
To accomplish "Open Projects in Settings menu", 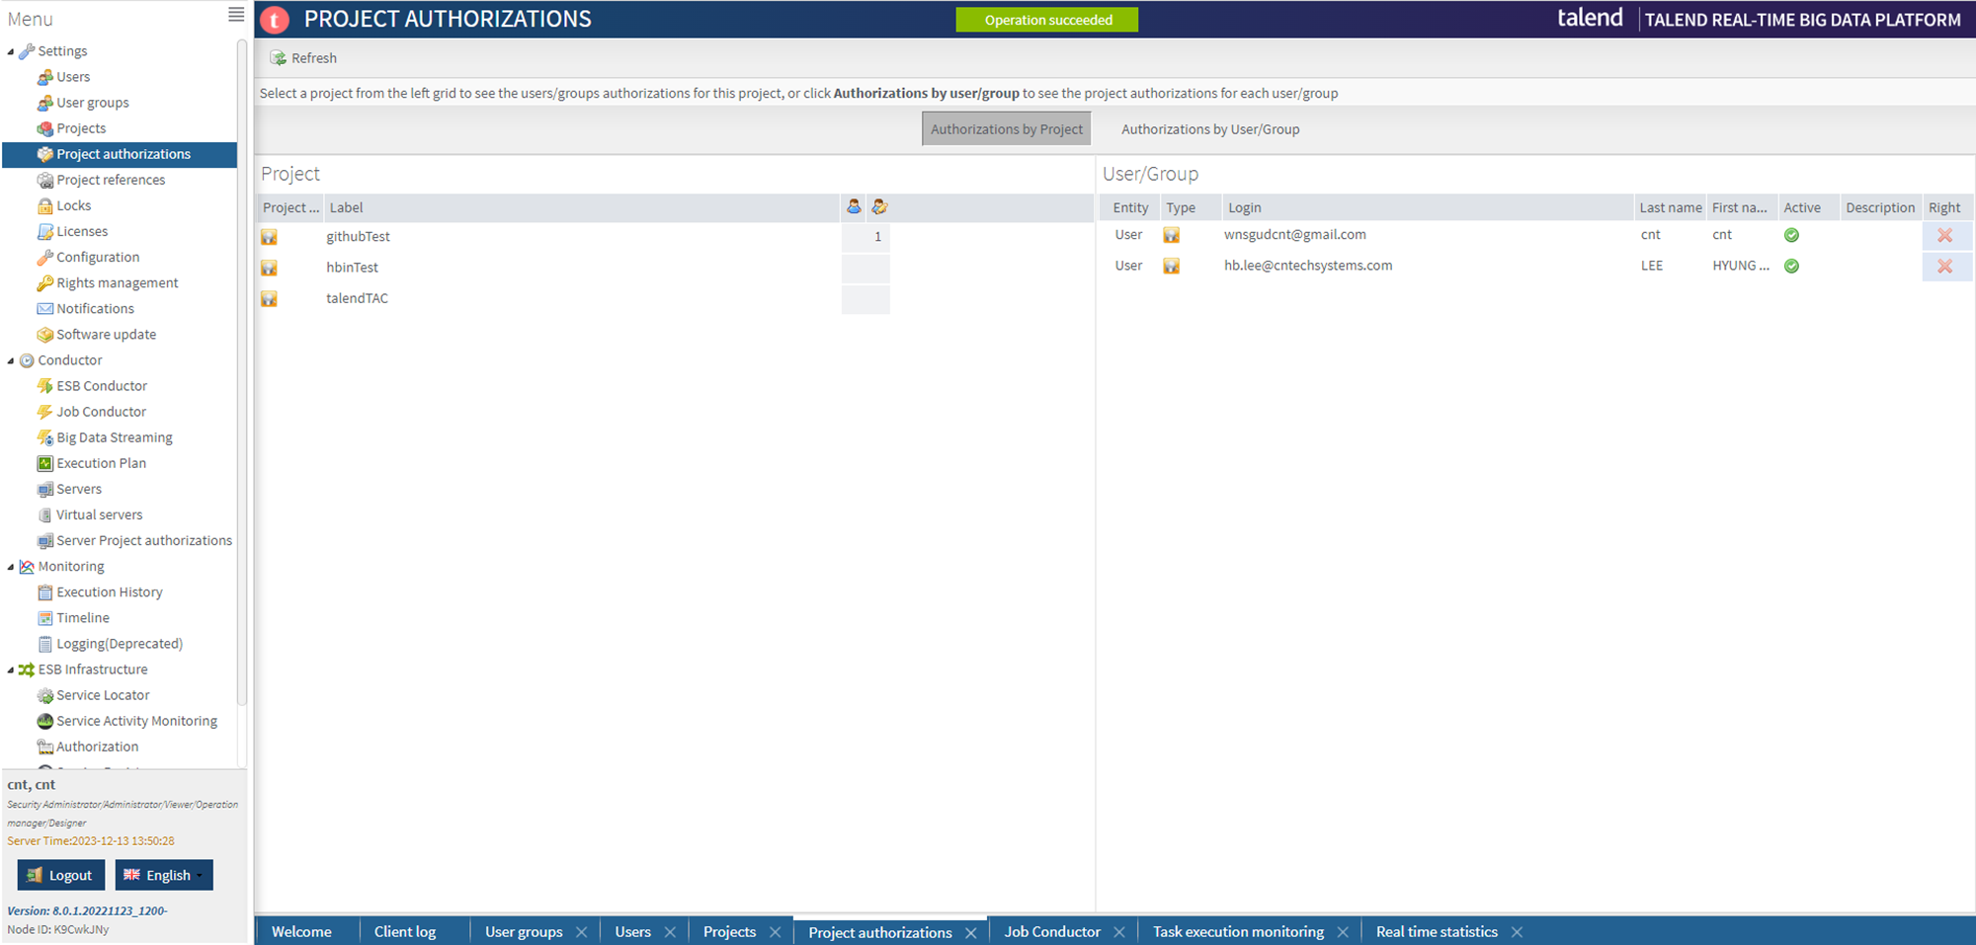I will 81,128.
